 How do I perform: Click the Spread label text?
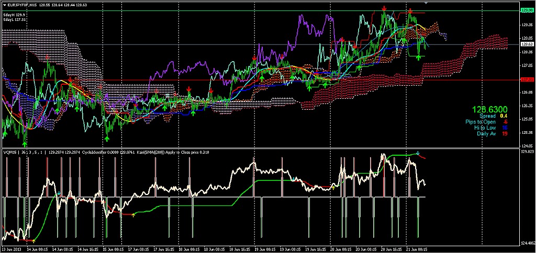[x=487, y=116]
